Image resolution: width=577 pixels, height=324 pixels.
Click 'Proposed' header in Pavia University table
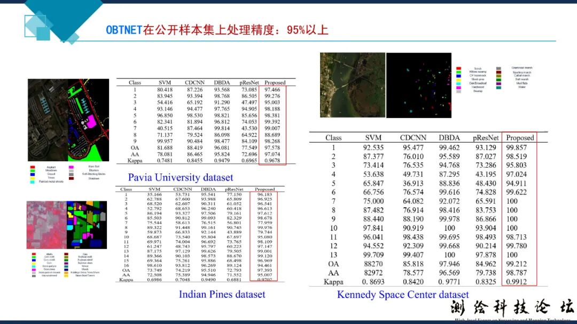[x=275, y=83]
